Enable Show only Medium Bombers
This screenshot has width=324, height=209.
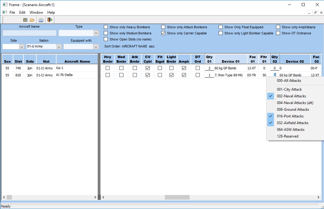106,33
